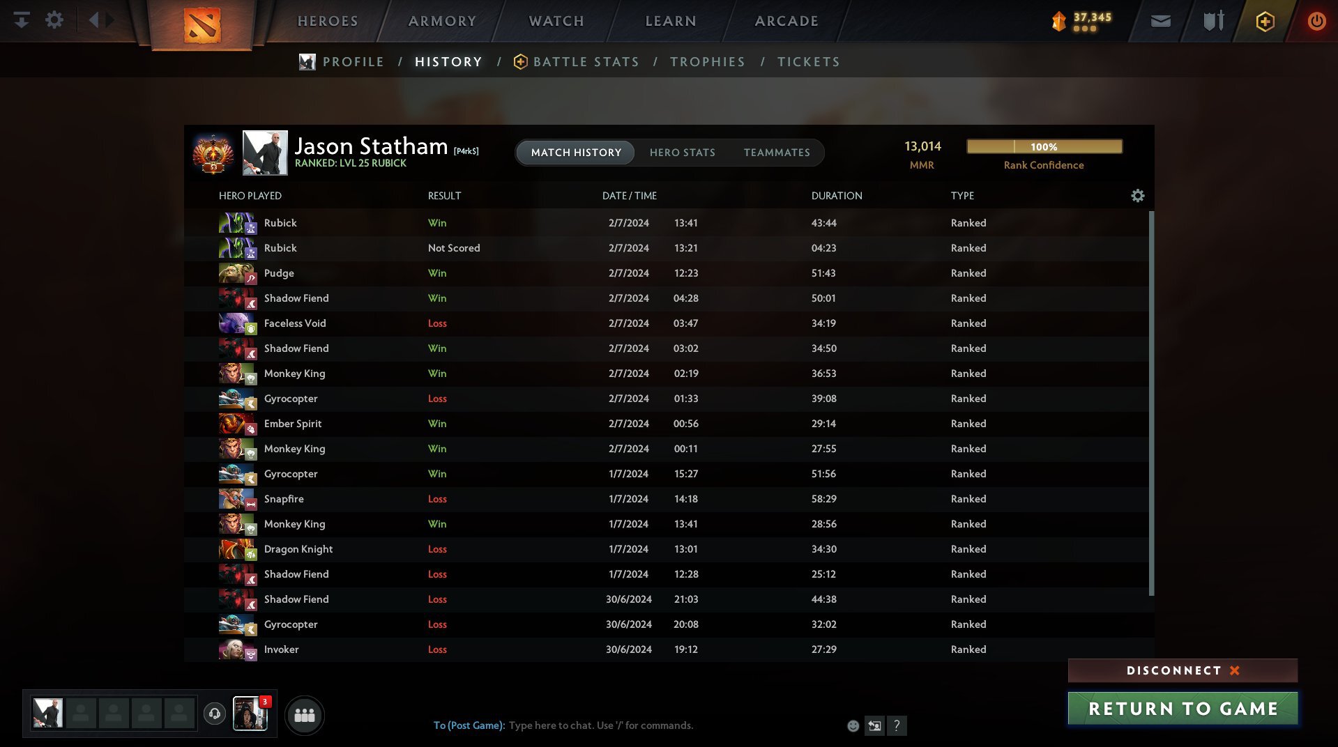Click the Rank Confidence 100% bar
This screenshot has width=1338, height=747.
(x=1044, y=146)
